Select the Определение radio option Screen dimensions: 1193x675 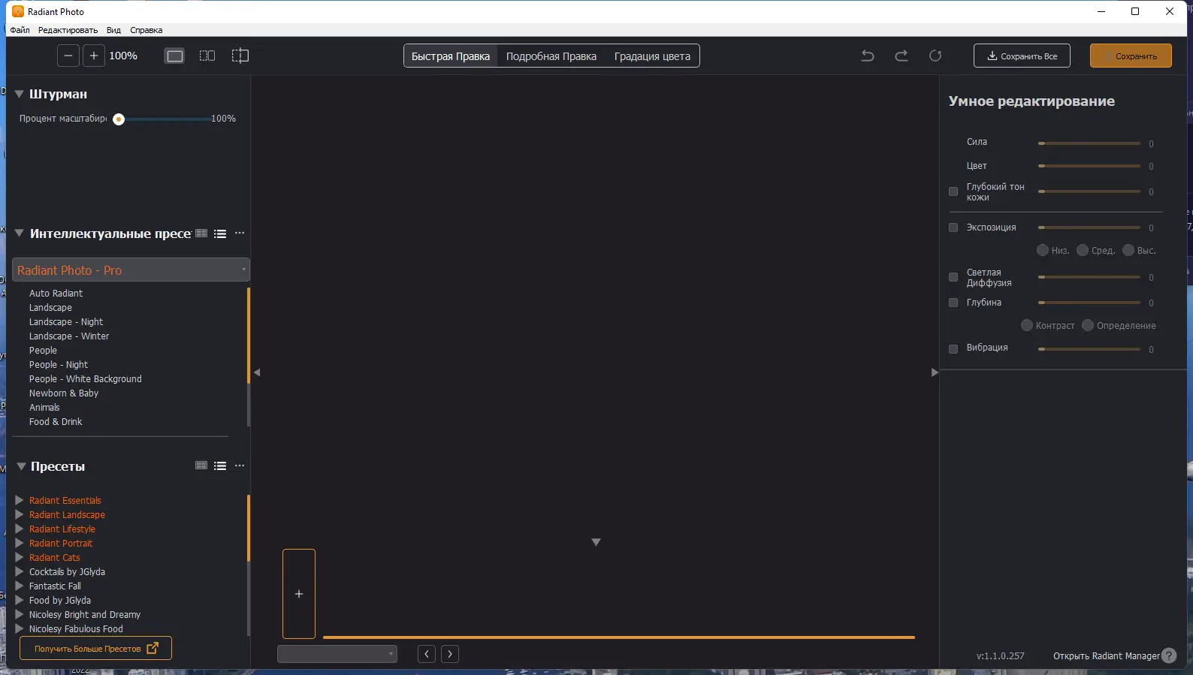tap(1088, 325)
